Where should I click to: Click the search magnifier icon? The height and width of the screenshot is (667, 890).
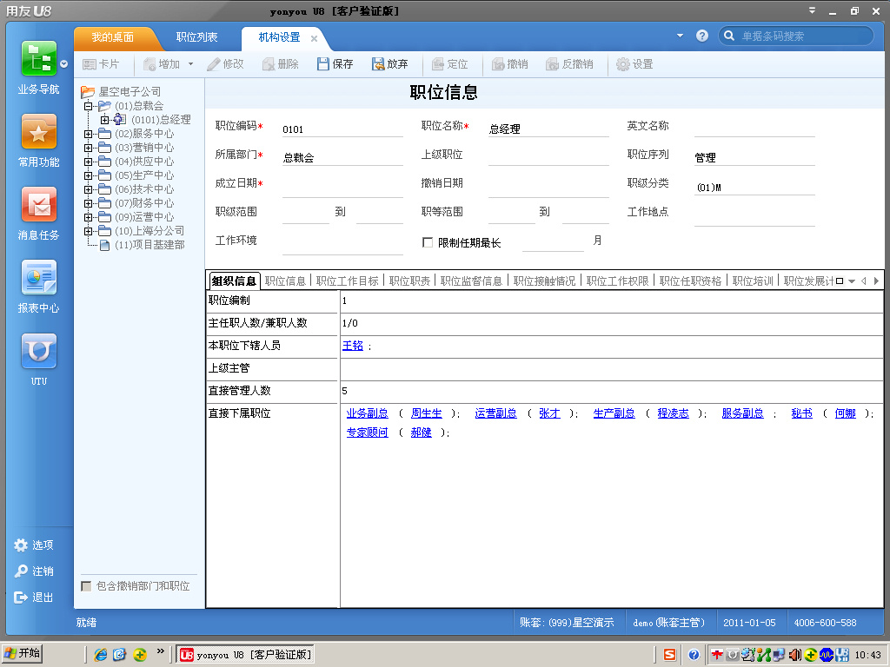729,36
